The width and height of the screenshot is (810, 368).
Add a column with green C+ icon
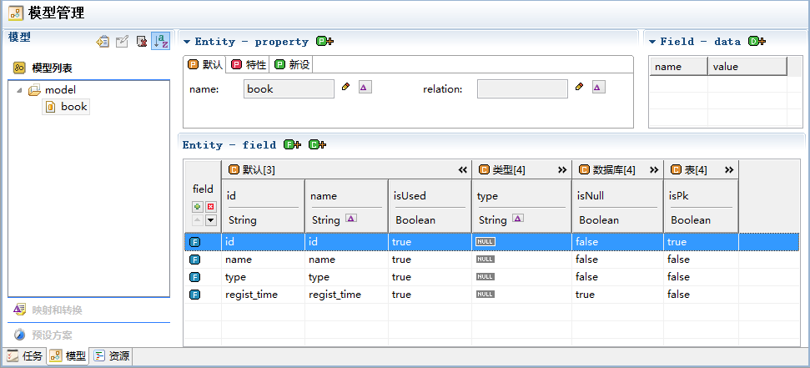pos(317,144)
